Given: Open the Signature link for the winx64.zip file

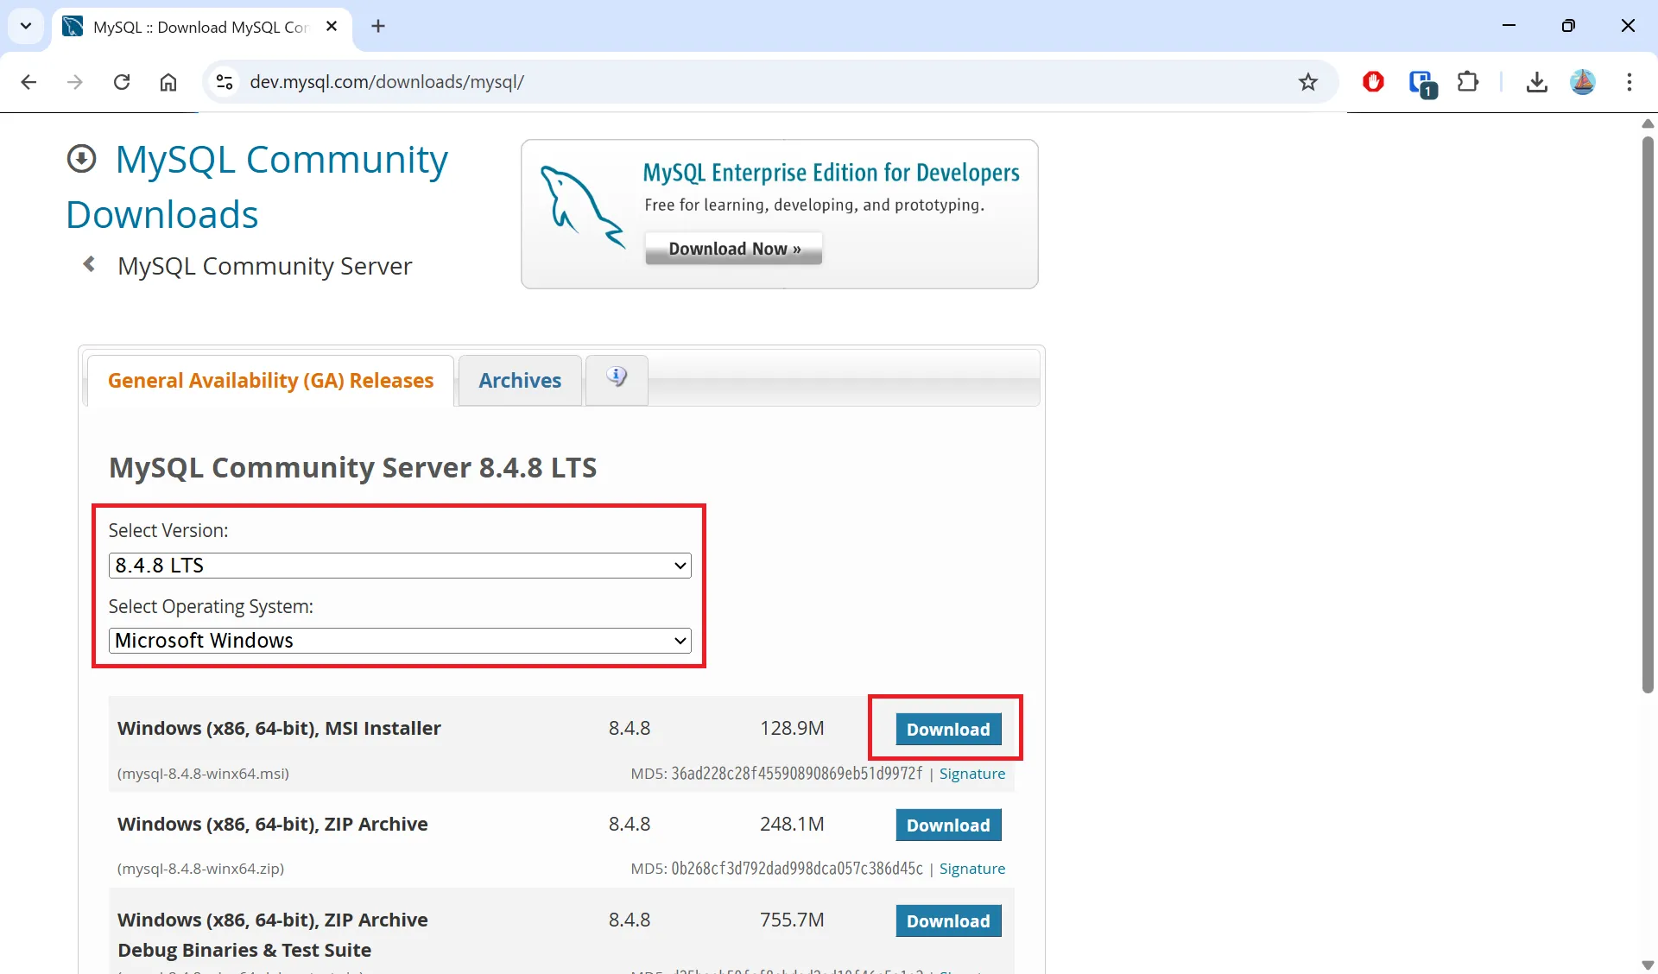Looking at the screenshot, I should (971, 869).
